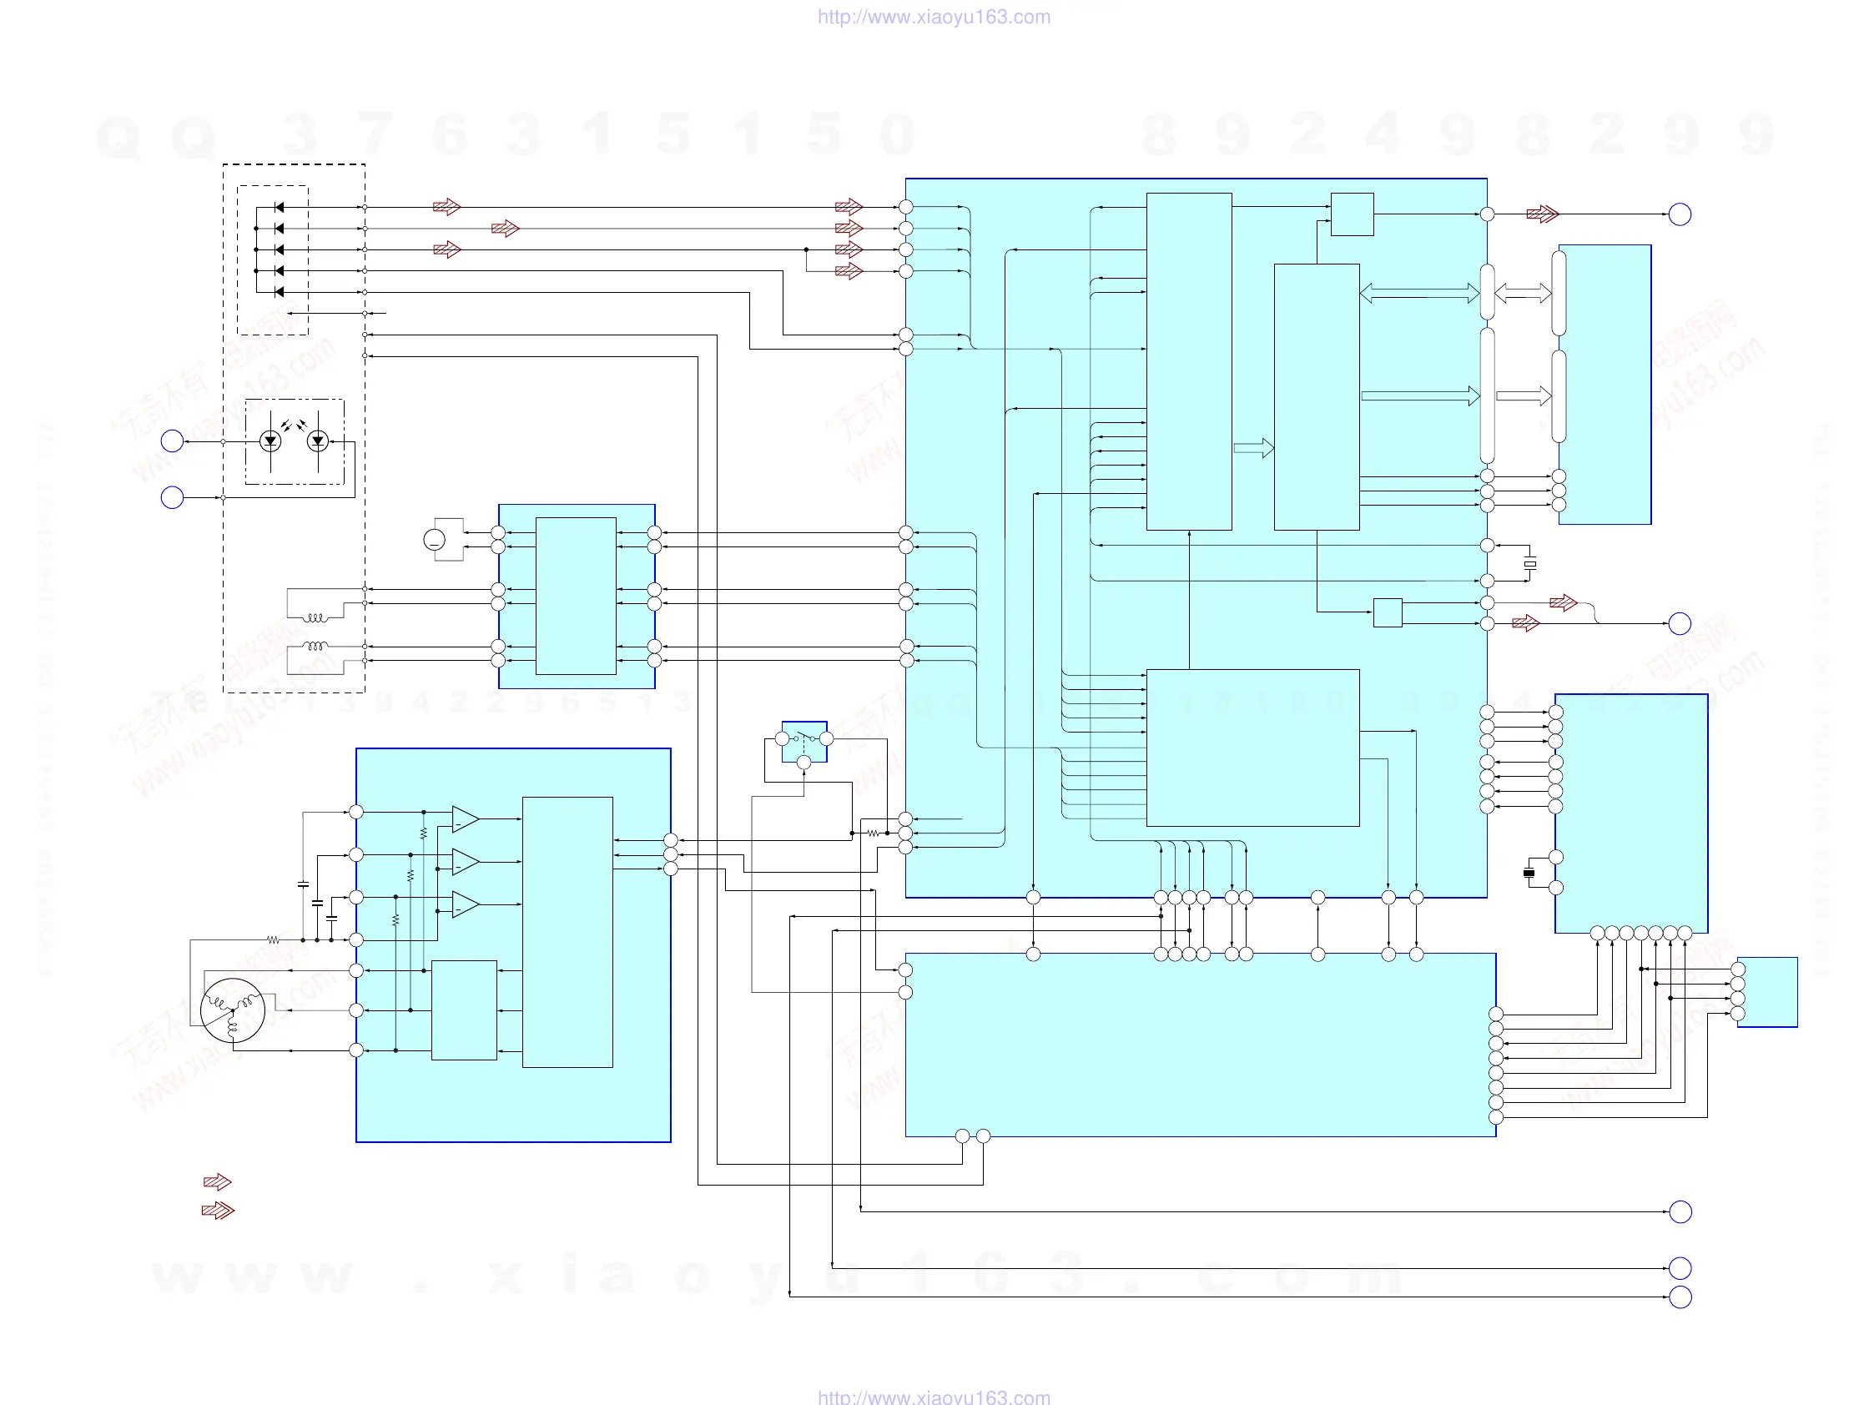Click the double-headed red legend arrow at bottom left

pyautogui.click(x=218, y=1211)
